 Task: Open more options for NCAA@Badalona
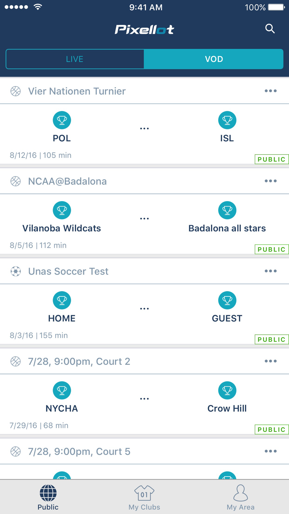point(271,181)
